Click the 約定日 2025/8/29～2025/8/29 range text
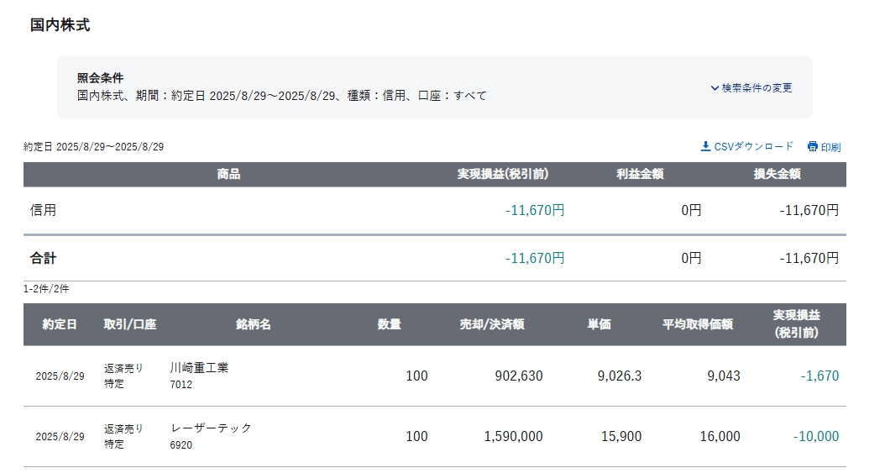This screenshot has width=885, height=473. 94,147
